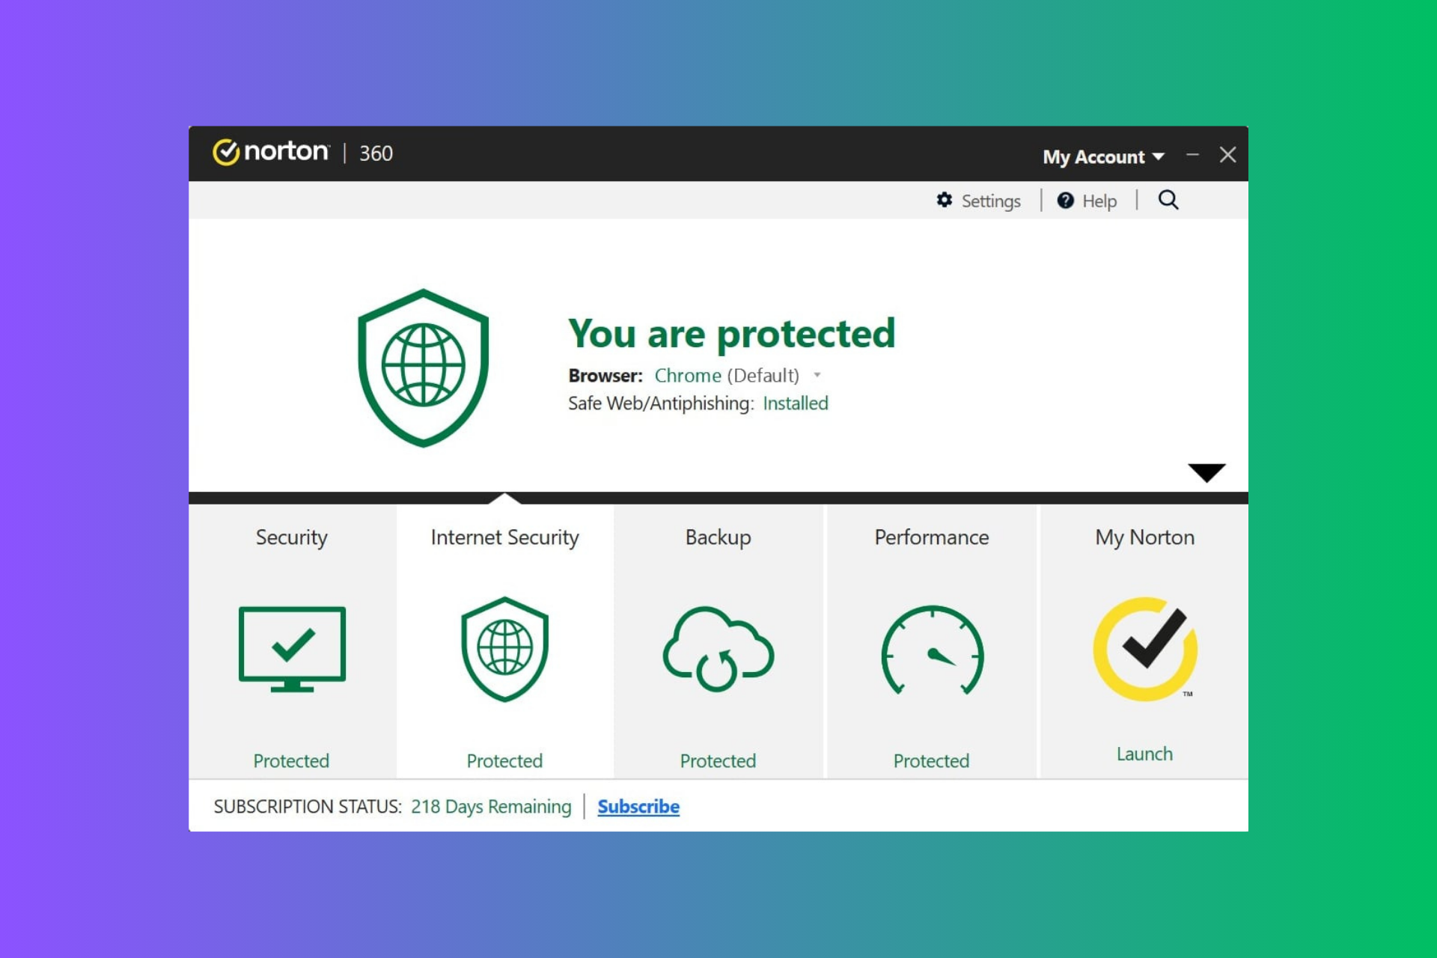
Task: Switch to the My Norton tab label
Action: click(1145, 537)
